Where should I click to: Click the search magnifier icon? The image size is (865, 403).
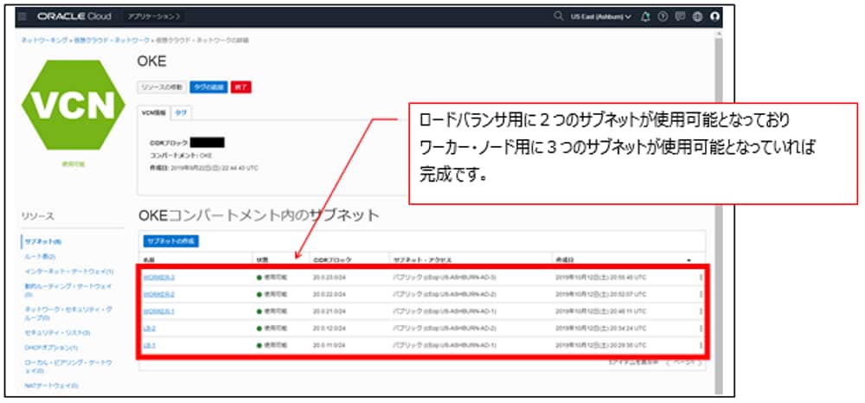(x=558, y=16)
